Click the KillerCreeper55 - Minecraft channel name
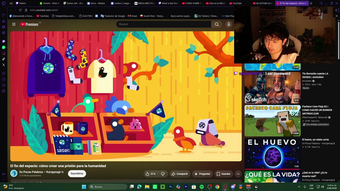This screenshot has width=340, height=191. pyautogui.click(x=315, y=117)
